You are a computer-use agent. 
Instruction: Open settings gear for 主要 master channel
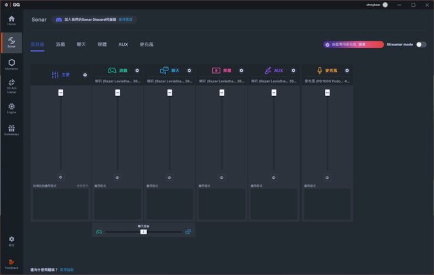pyautogui.click(x=85, y=75)
